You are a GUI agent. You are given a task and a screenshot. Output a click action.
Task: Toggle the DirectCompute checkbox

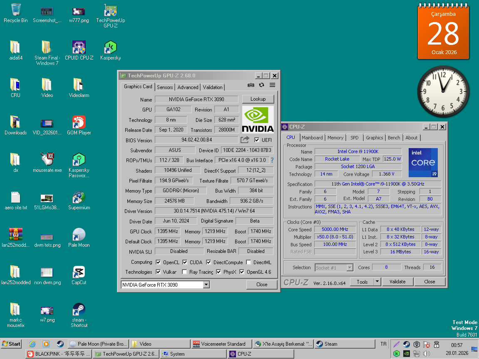pyautogui.click(x=208, y=262)
